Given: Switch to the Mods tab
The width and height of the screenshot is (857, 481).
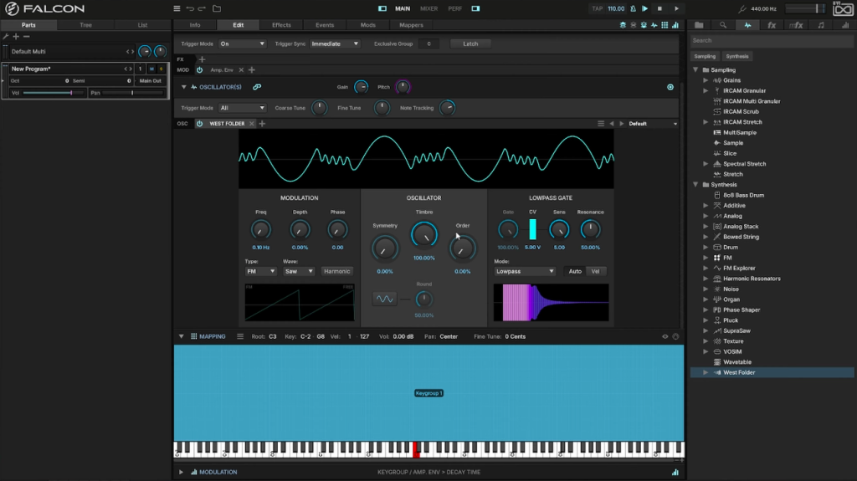Looking at the screenshot, I should pos(368,25).
